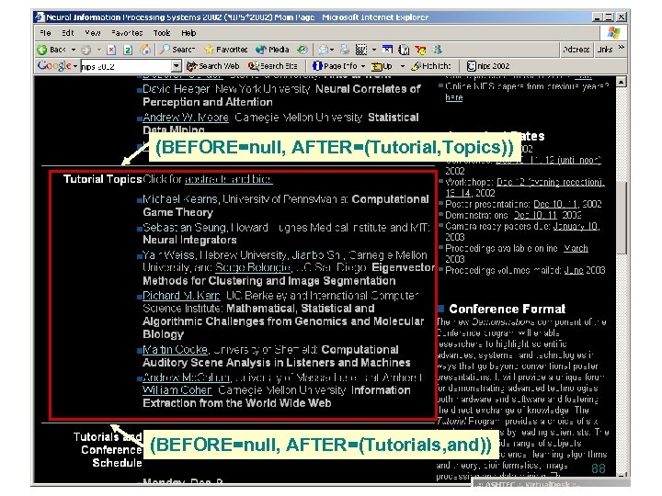Open the Google search box history dropdown
Screen dimensions: 662x496
tap(177, 66)
